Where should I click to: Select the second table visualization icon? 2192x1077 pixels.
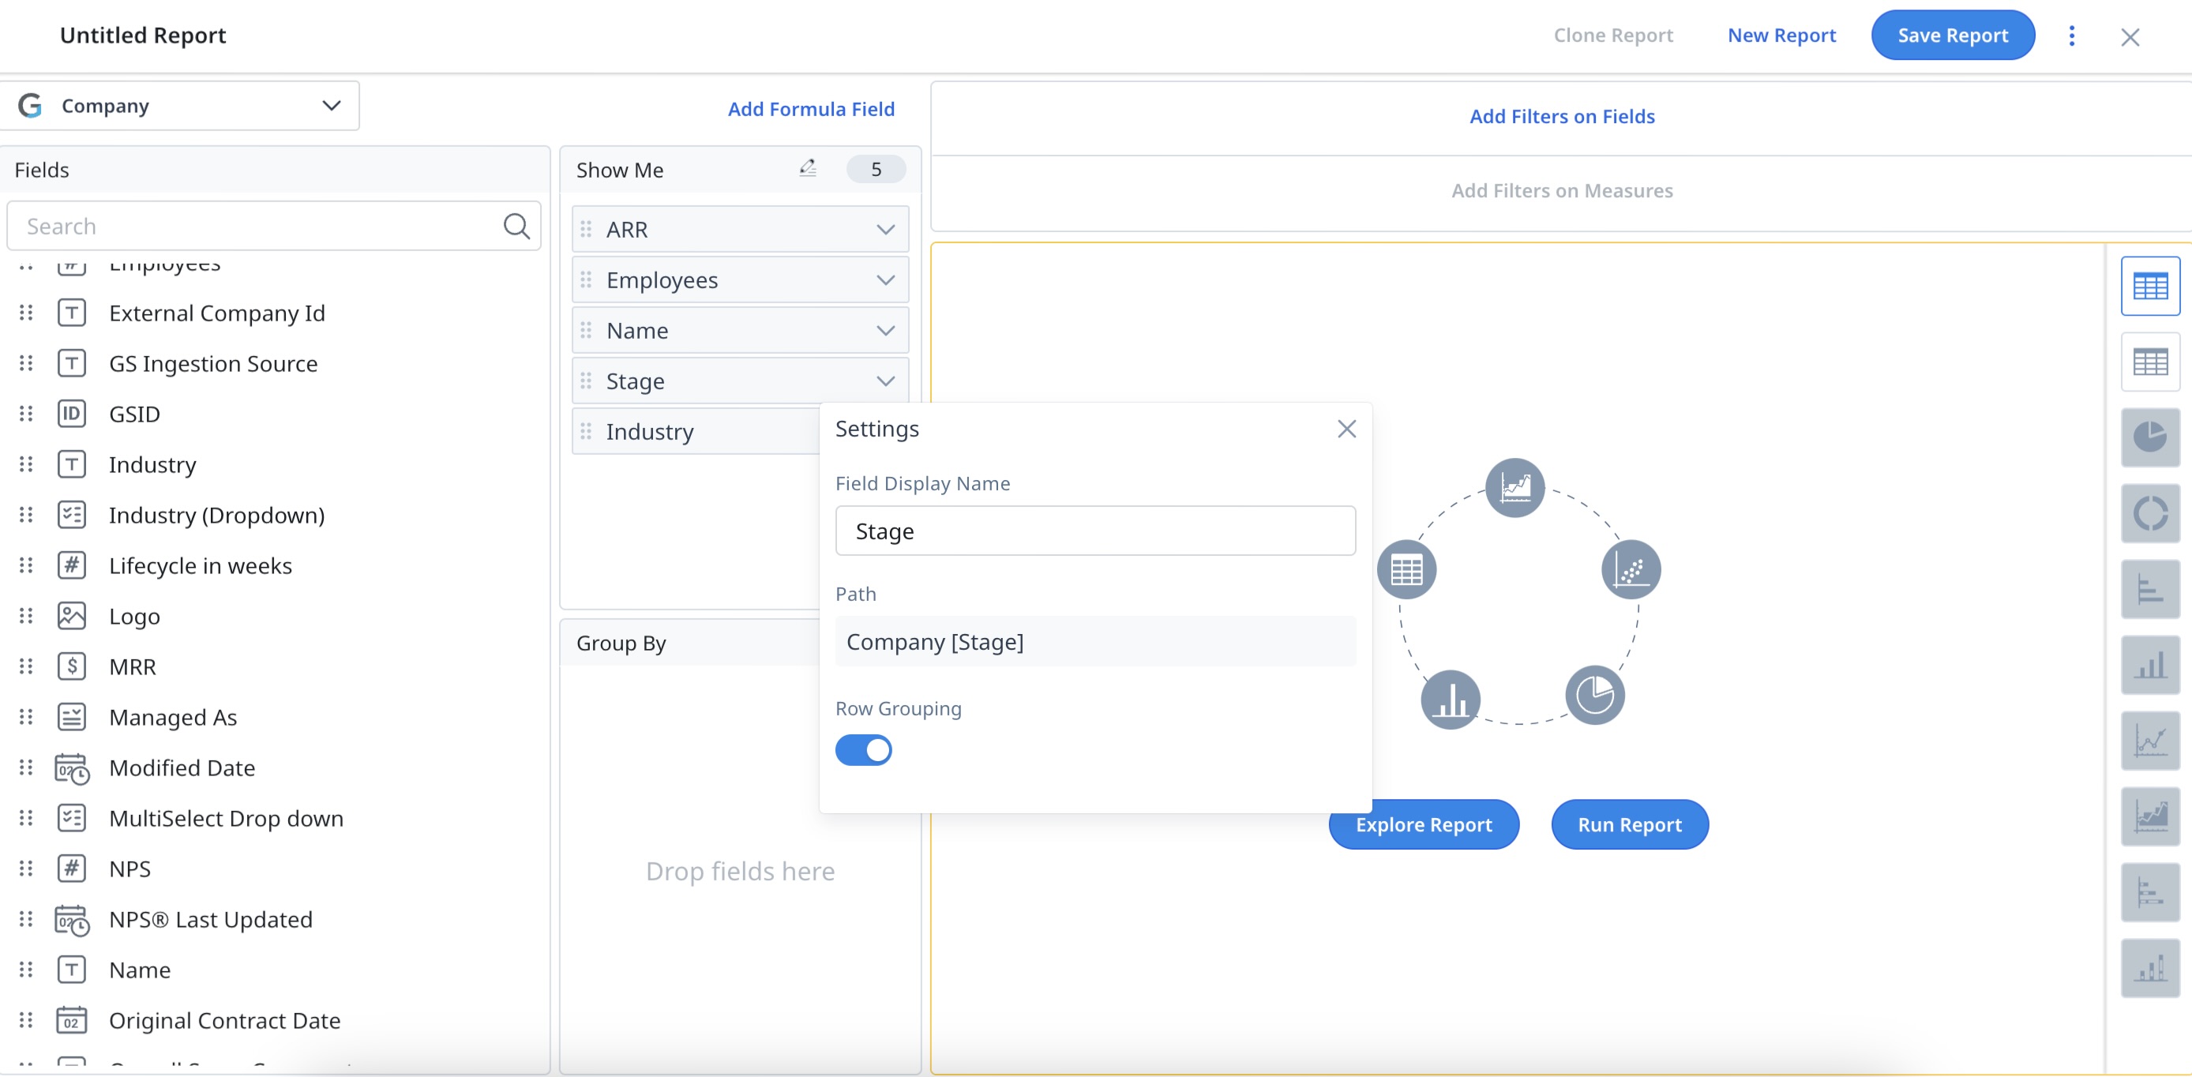(2149, 362)
